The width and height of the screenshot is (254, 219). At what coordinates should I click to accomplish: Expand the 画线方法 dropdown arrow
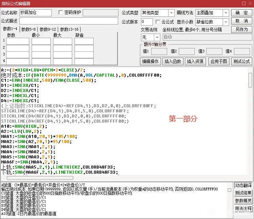pyautogui.click(x=226, y=13)
